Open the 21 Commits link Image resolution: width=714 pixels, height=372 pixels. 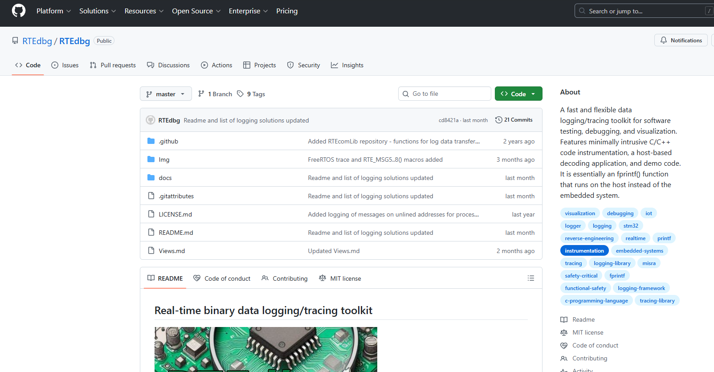[x=514, y=120]
